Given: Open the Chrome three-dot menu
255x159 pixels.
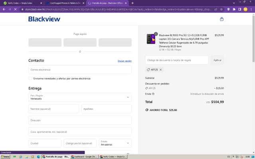Looking at the screenshot, I should [251, 10].
